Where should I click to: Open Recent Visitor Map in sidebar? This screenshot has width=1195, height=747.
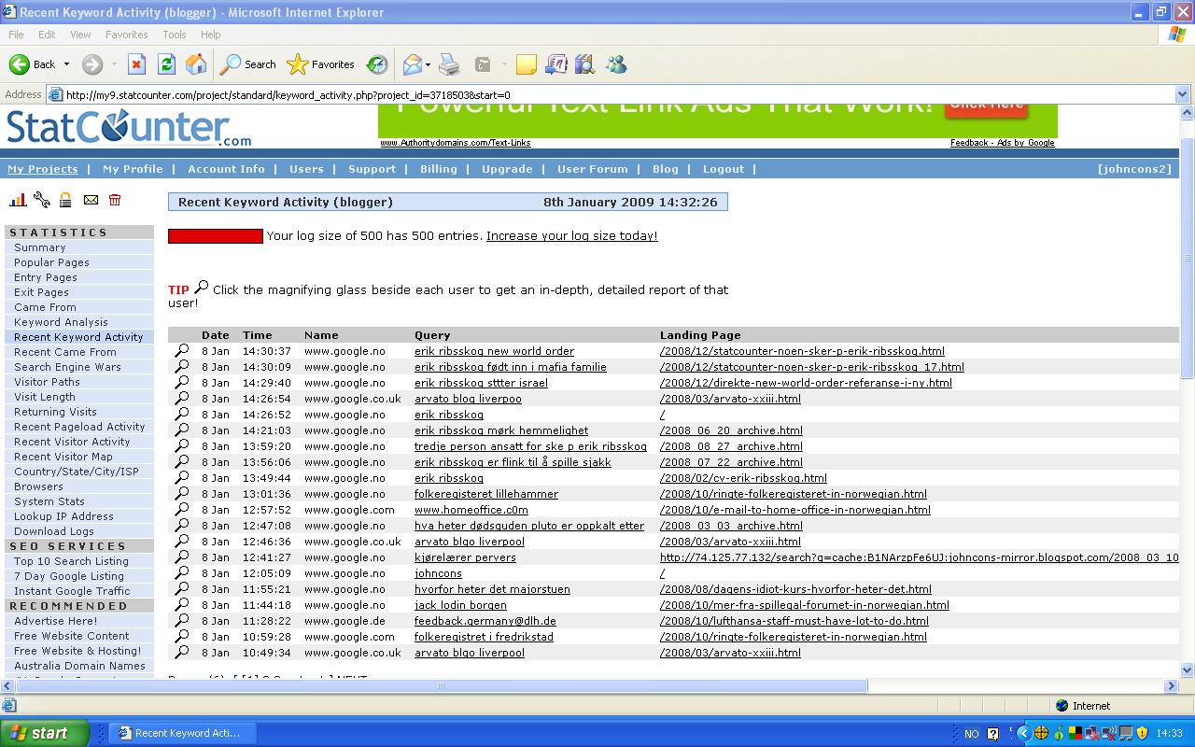pos(63,457)
